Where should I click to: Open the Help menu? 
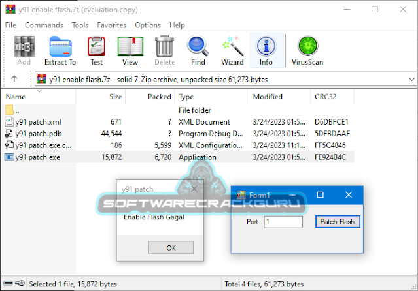[x=177, y=25]
